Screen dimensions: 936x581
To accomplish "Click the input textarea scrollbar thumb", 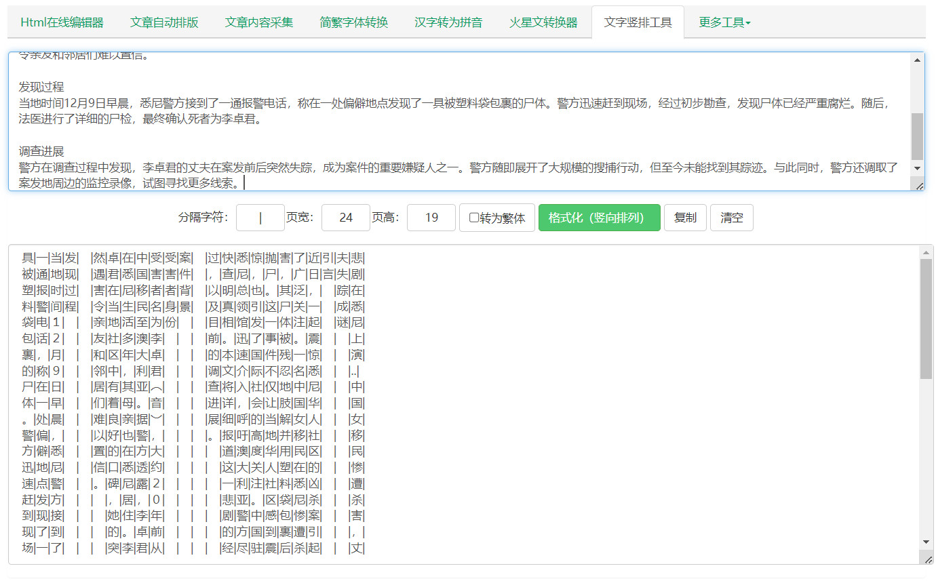I will point(918,136).
